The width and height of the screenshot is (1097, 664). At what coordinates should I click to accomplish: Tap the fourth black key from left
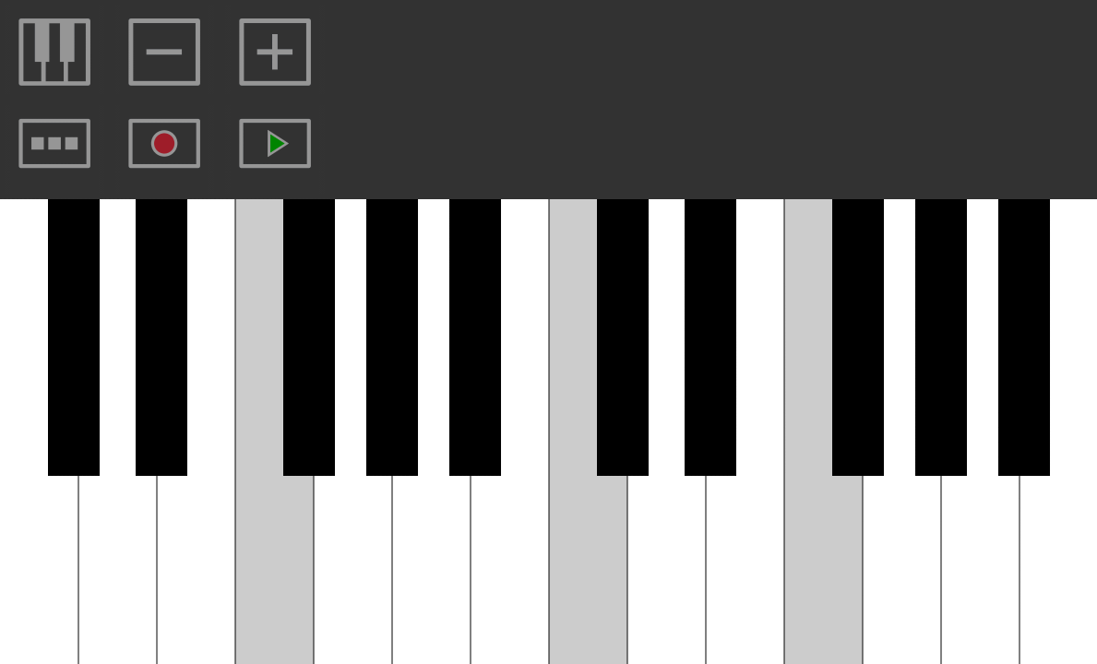[392, 337]
